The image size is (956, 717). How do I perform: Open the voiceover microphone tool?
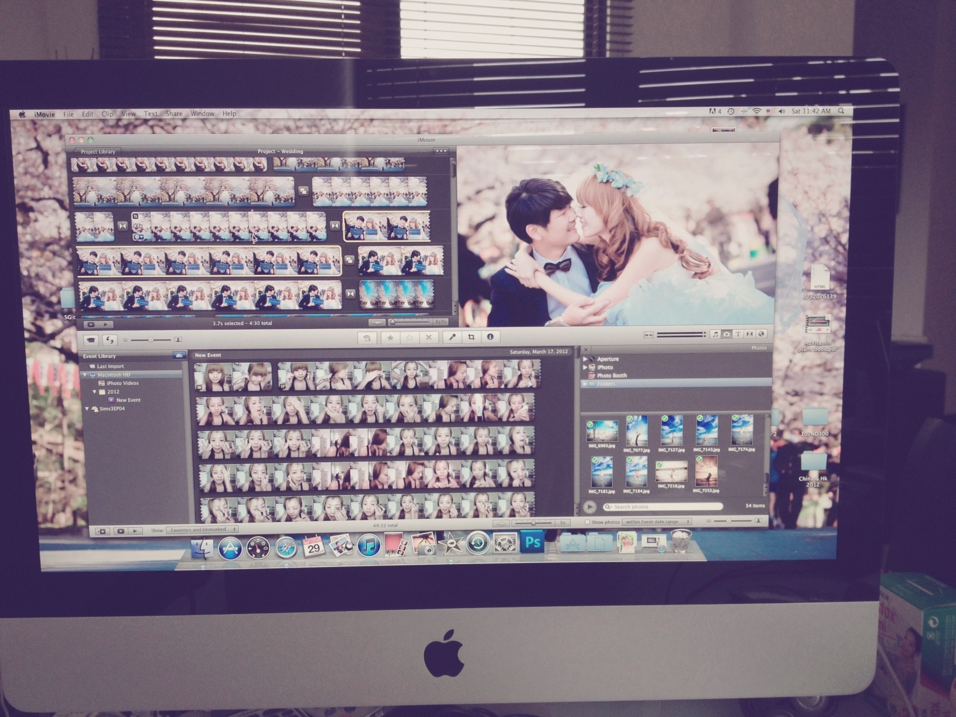452,337
